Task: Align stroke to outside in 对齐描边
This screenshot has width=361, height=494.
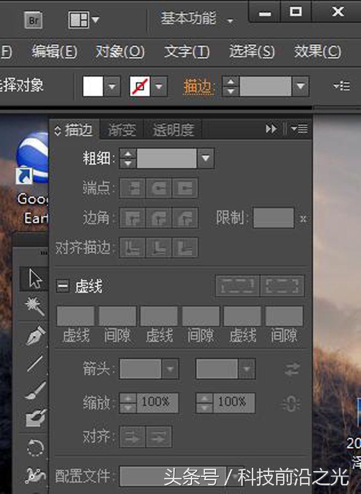Action: click(x=185, y=247)
